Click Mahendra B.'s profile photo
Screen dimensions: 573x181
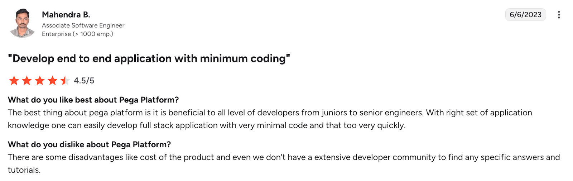pyautogui.click(x=23, y=23)
